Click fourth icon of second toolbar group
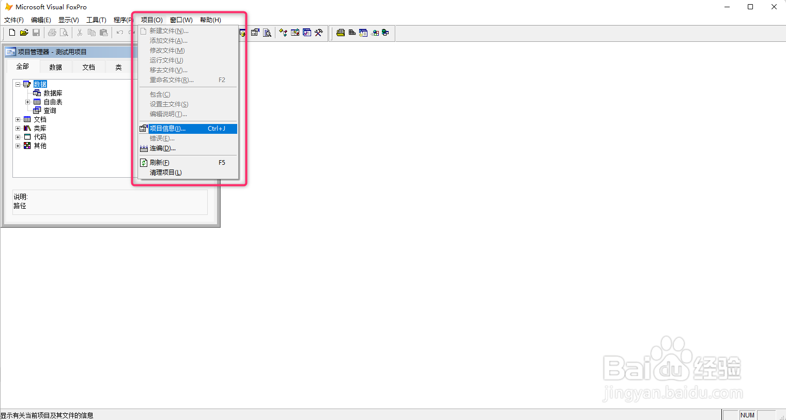786x420 pixels. [x=375, y=33]
